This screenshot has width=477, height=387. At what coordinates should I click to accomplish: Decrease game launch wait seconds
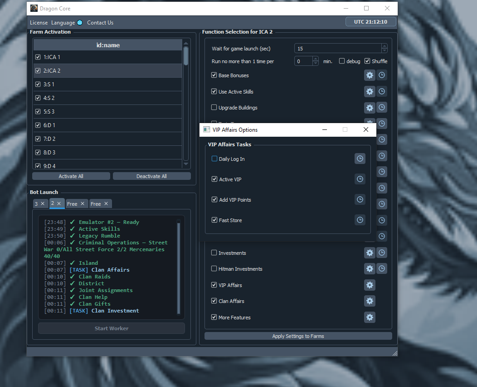(x=385, y=50)
